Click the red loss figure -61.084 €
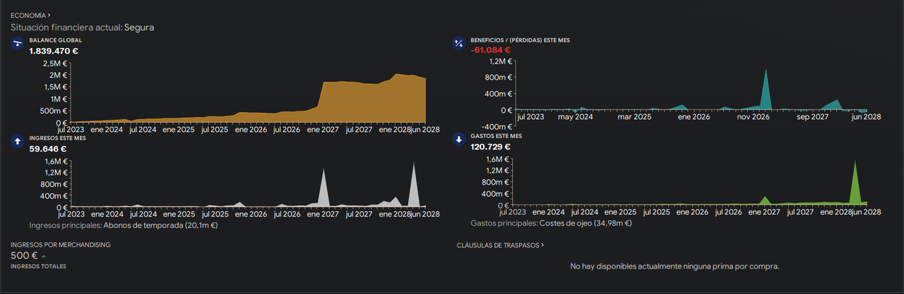 click(490, 50)
